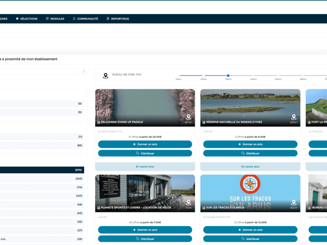Set distance slider to 40km
The height and width of the screenshot is (245, 327).
coord(253,76)
